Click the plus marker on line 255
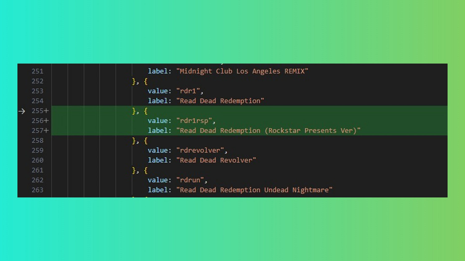This screenshot has height=261, width=465. [x=46, y=111]
